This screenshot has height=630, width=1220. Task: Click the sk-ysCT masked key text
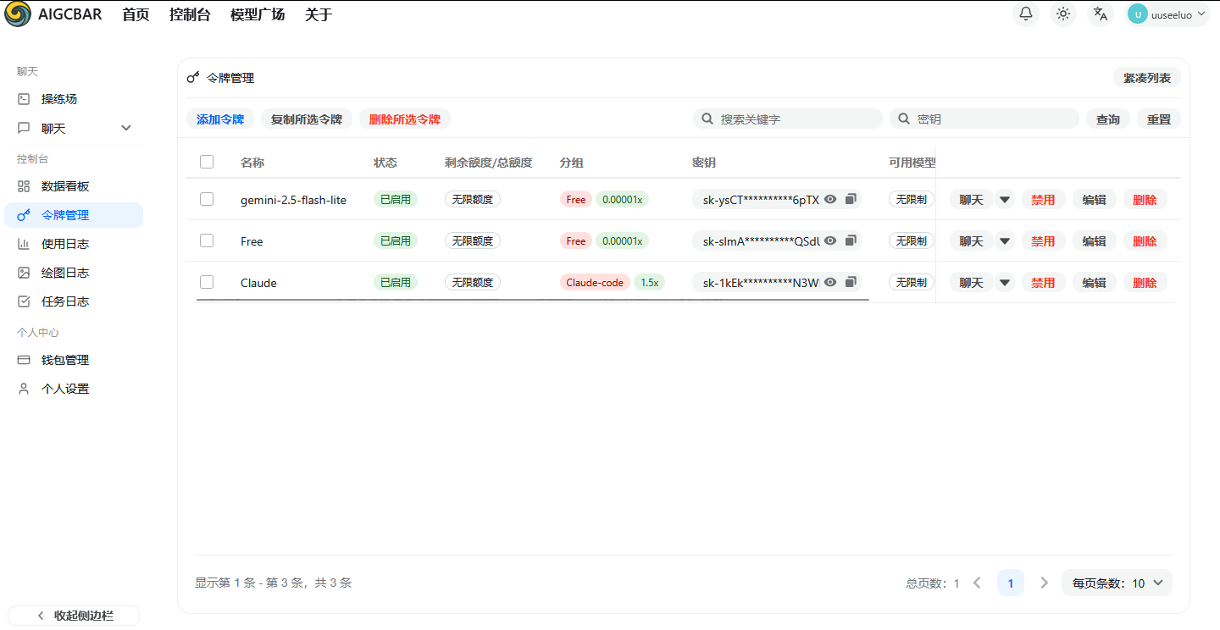761,200
